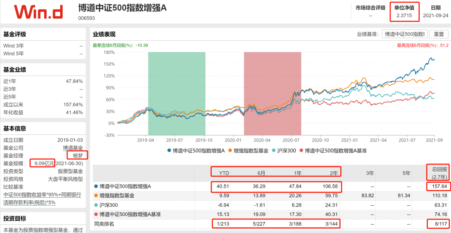Click 年化收益 value 41.46%

74,113
